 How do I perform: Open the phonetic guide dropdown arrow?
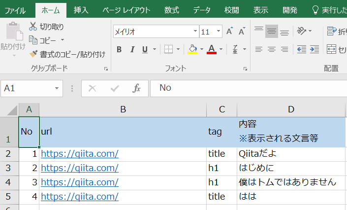point(245,49)
